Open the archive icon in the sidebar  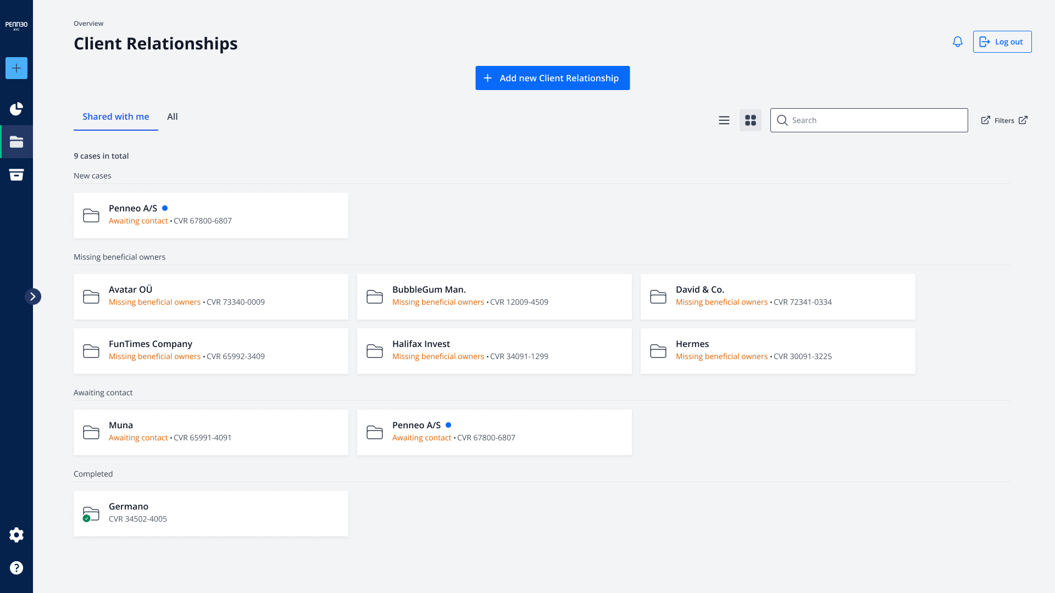point(16,175)
